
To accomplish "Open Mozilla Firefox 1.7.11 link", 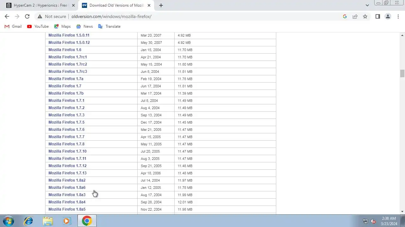I will [67, 159].
